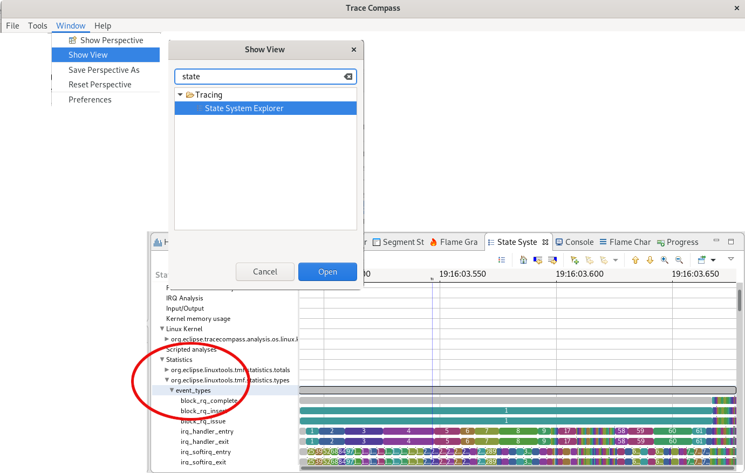Open the Help menu
Viewport: 745px width, 473px height.
[102, 26]
